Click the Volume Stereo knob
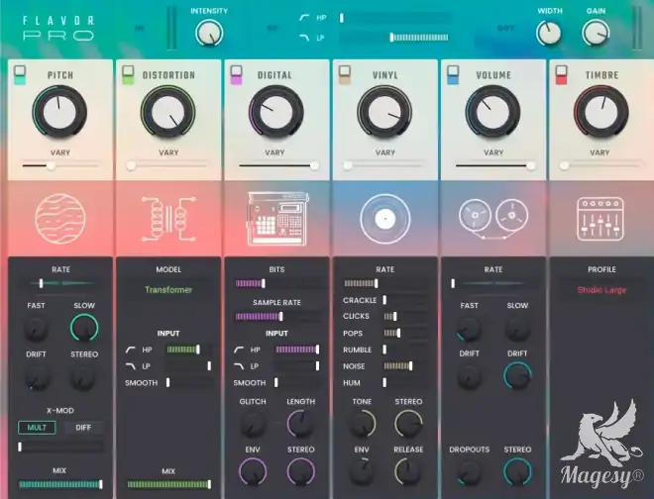 click(x=517, y=472)
